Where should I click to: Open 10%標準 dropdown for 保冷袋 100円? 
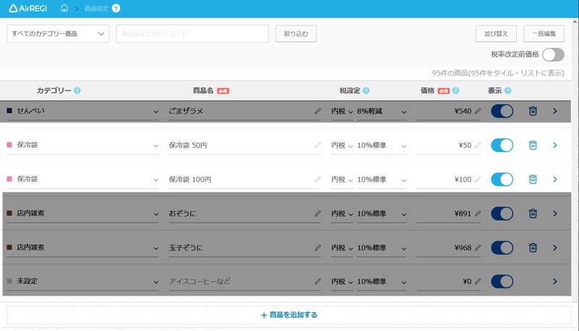[381, 180]
